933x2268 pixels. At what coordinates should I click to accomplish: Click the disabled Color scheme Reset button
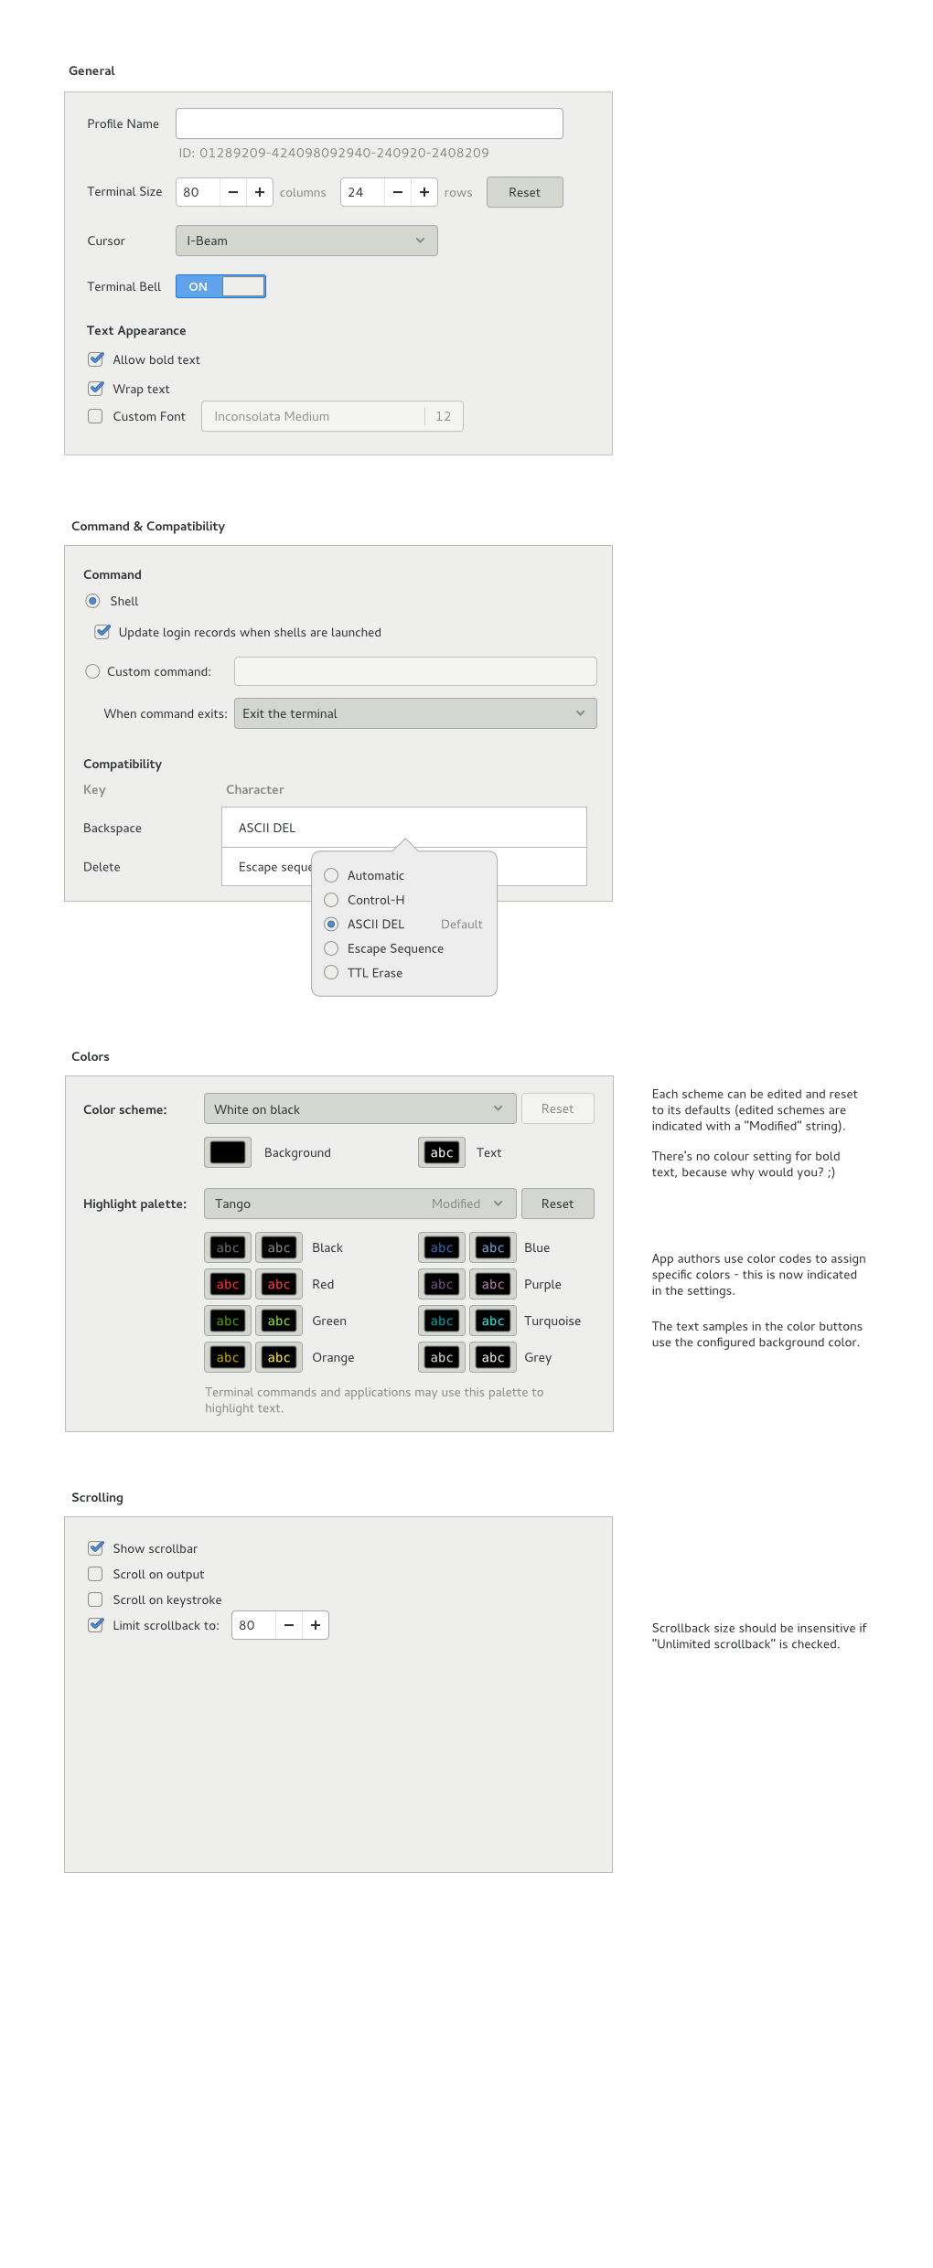tap(558, 1108)
